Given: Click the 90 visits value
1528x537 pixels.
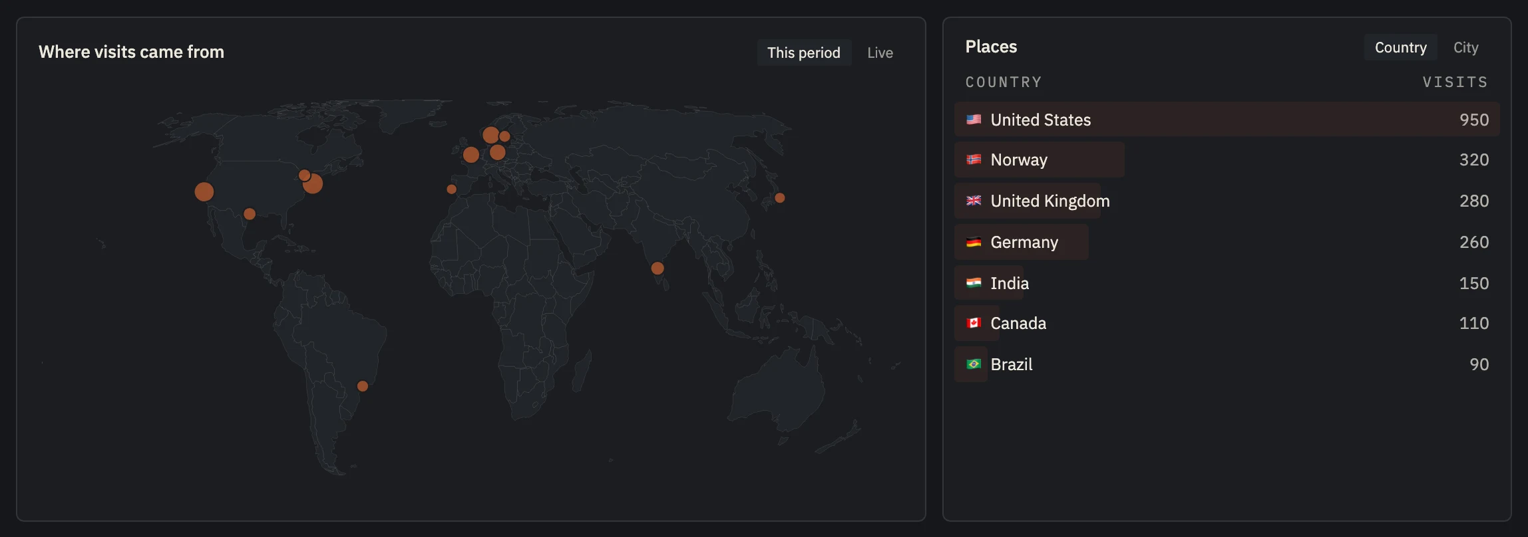Looking at the screenshot, I should click(x=1479, y=364).
